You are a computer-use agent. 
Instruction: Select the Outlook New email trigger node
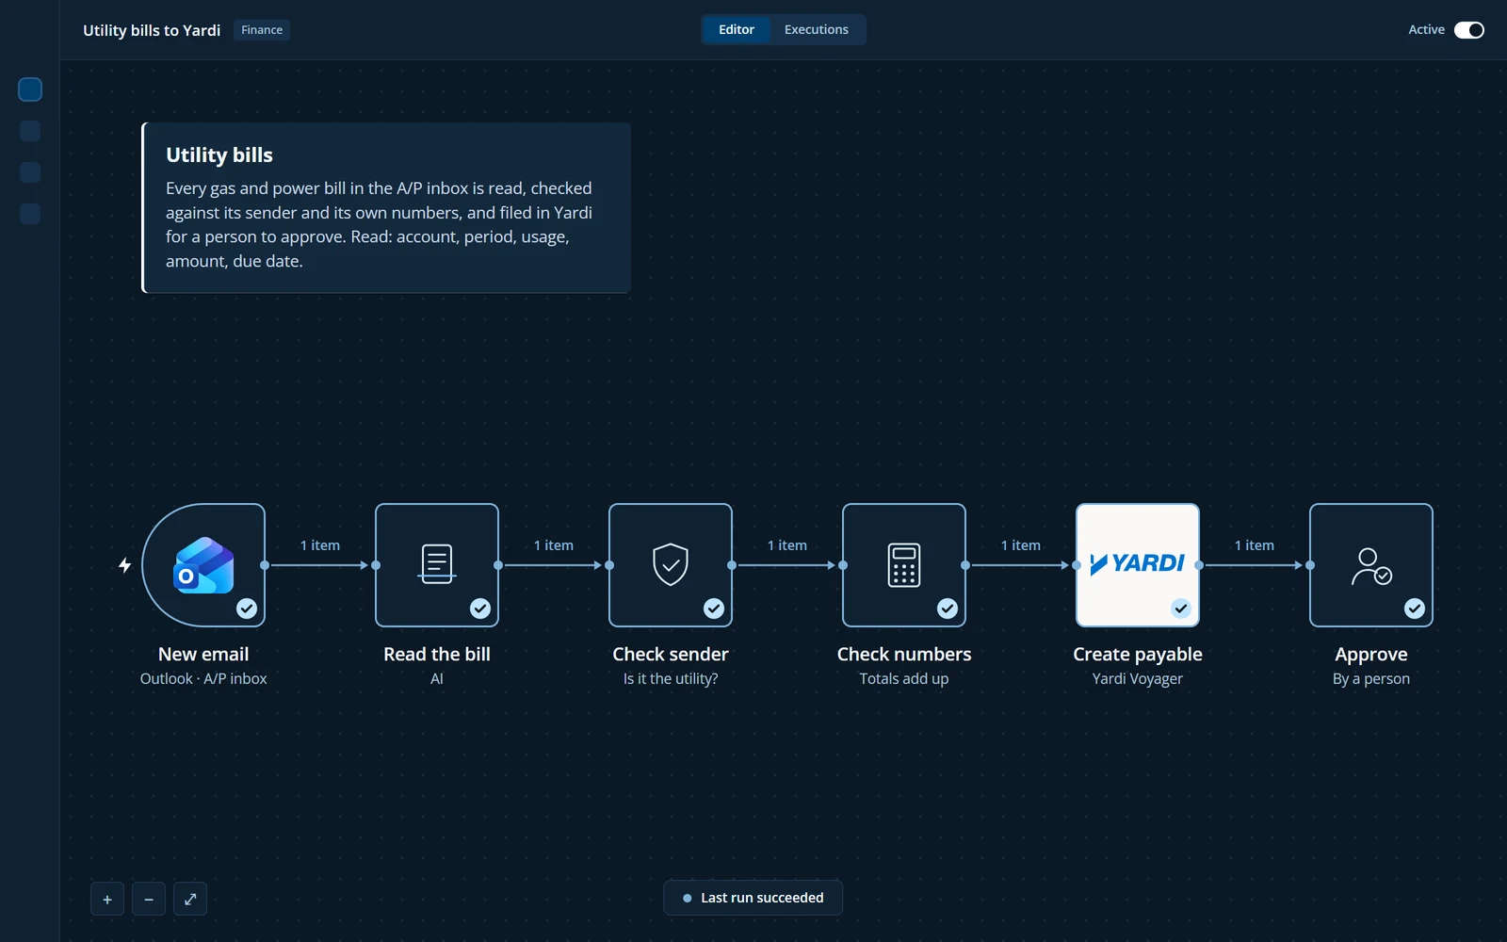[203, 565]
